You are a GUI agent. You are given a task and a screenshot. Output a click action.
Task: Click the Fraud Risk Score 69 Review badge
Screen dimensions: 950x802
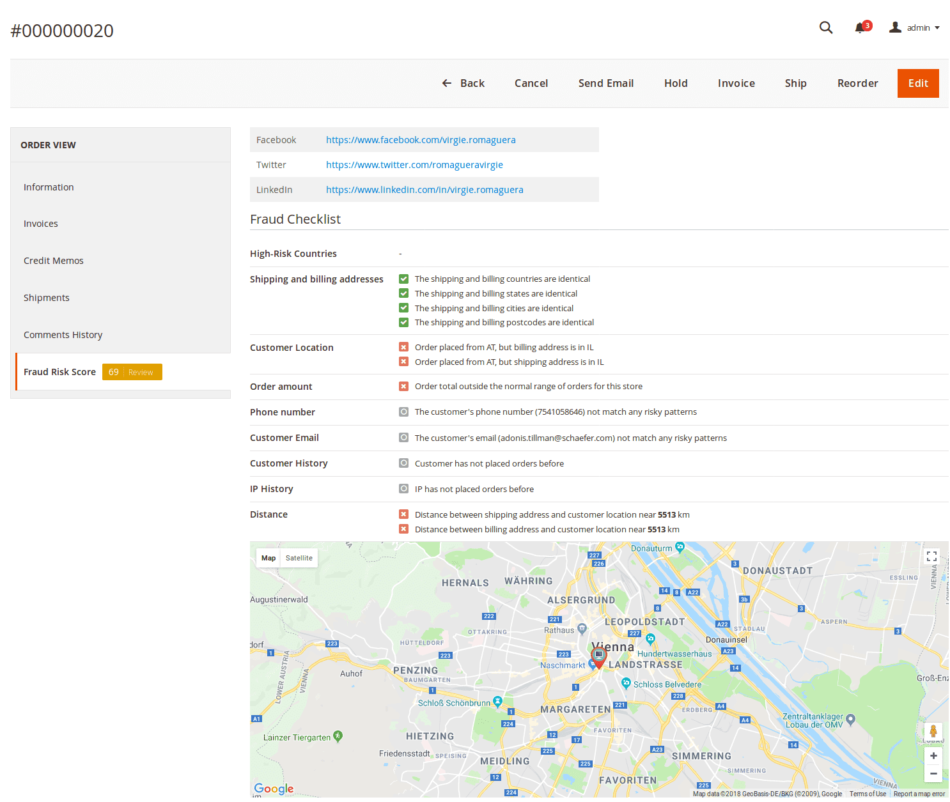(x=132, y=372)
